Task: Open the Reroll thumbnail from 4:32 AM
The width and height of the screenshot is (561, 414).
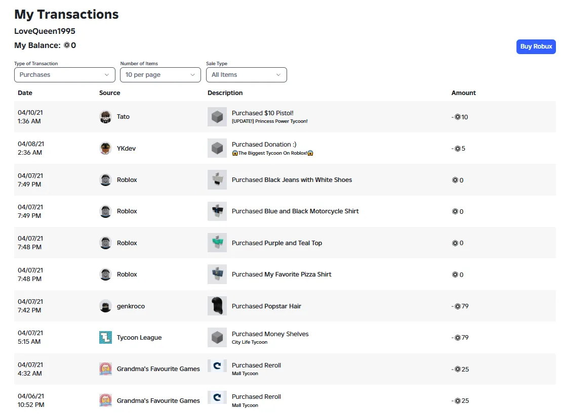Action: pos(217,366)
